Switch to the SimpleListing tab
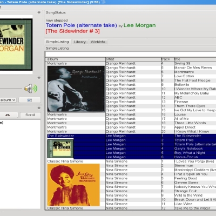The height and width of the screenshot is (216, 216). 57,42
